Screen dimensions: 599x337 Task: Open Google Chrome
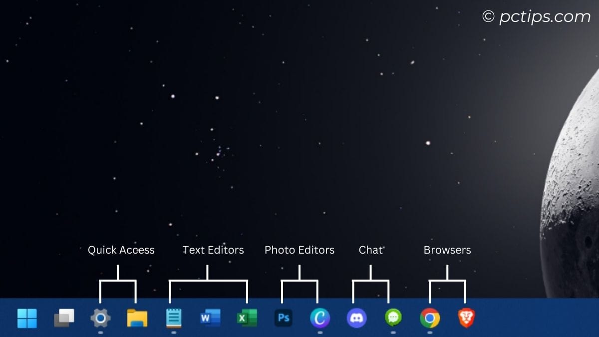pyautogui.click(x=429, y=318)
